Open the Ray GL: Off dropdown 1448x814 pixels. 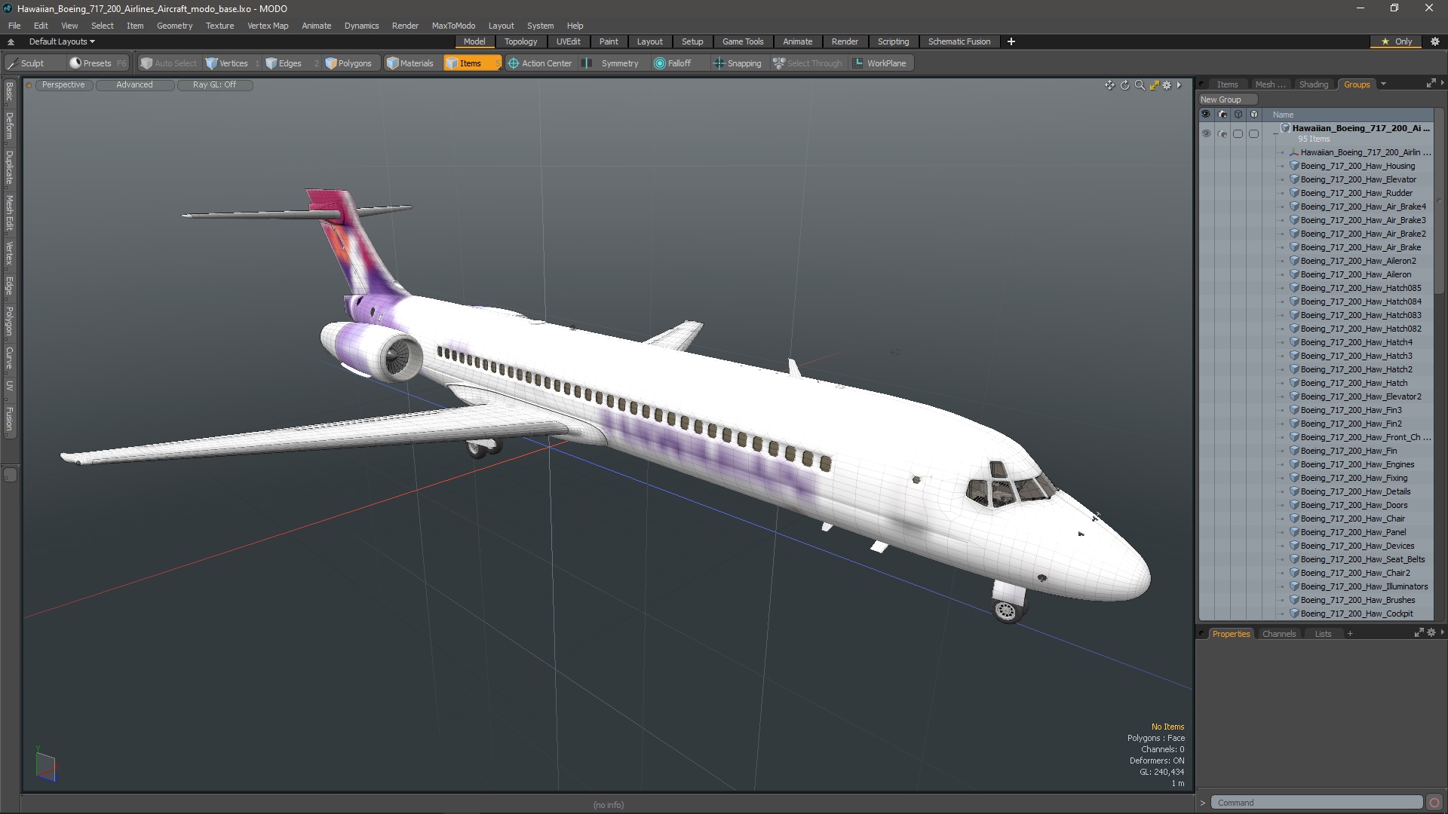coord(214,84)
